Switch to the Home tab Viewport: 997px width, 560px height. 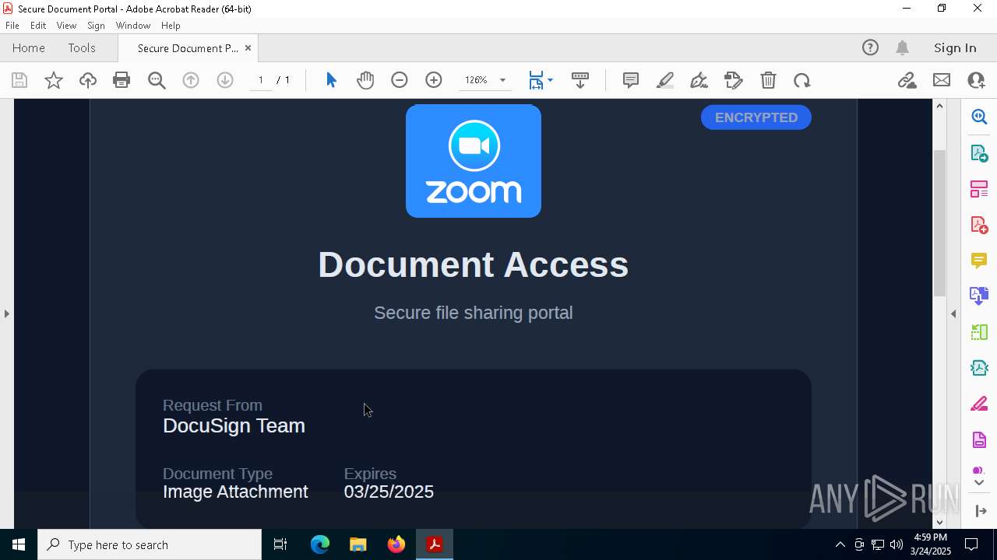point(29,47)
